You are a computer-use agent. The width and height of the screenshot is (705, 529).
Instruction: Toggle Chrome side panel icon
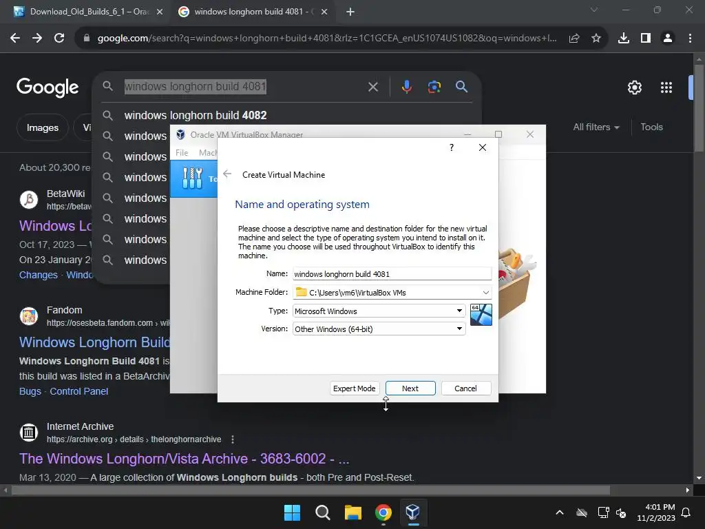(x=646, y=39)
